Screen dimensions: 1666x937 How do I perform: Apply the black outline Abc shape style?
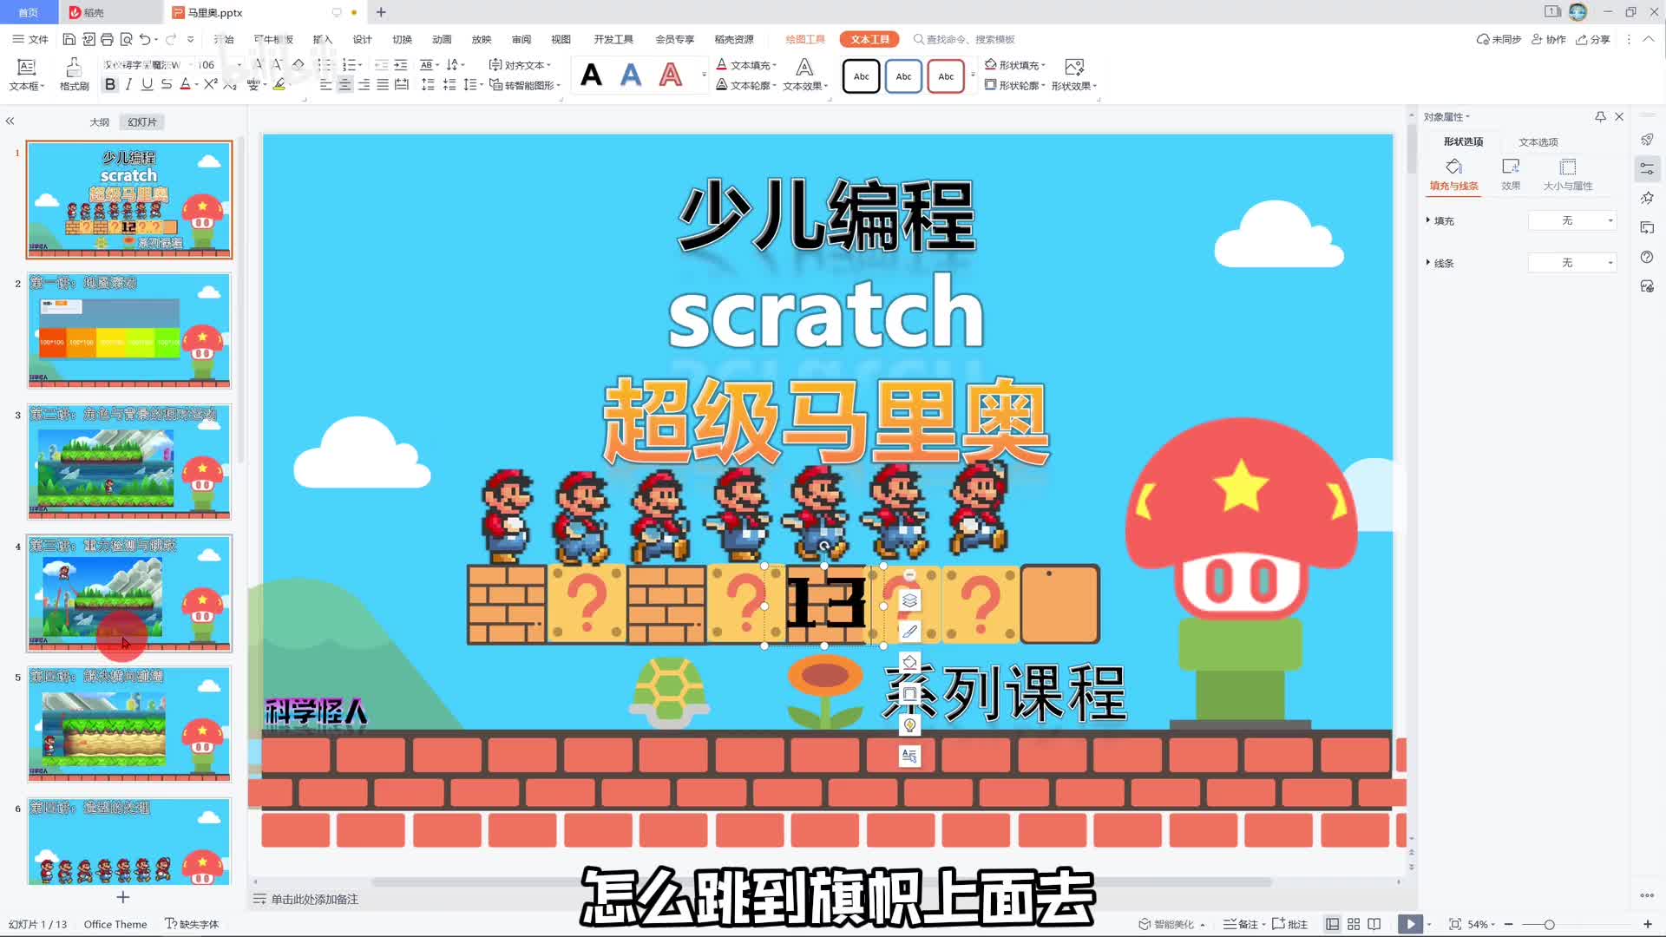(x=861, y=76)
